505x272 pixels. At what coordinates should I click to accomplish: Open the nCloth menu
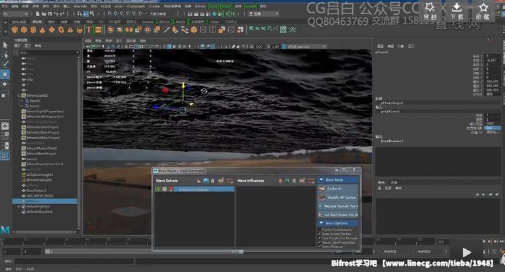pyautogui.click(x=106, y=6)
